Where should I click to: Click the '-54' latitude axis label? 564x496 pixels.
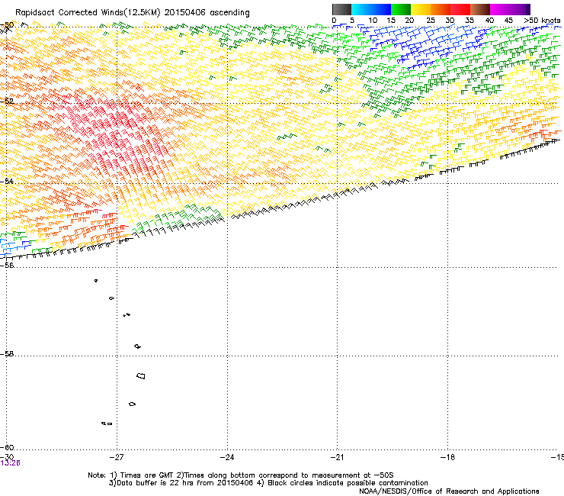[6, 181]
